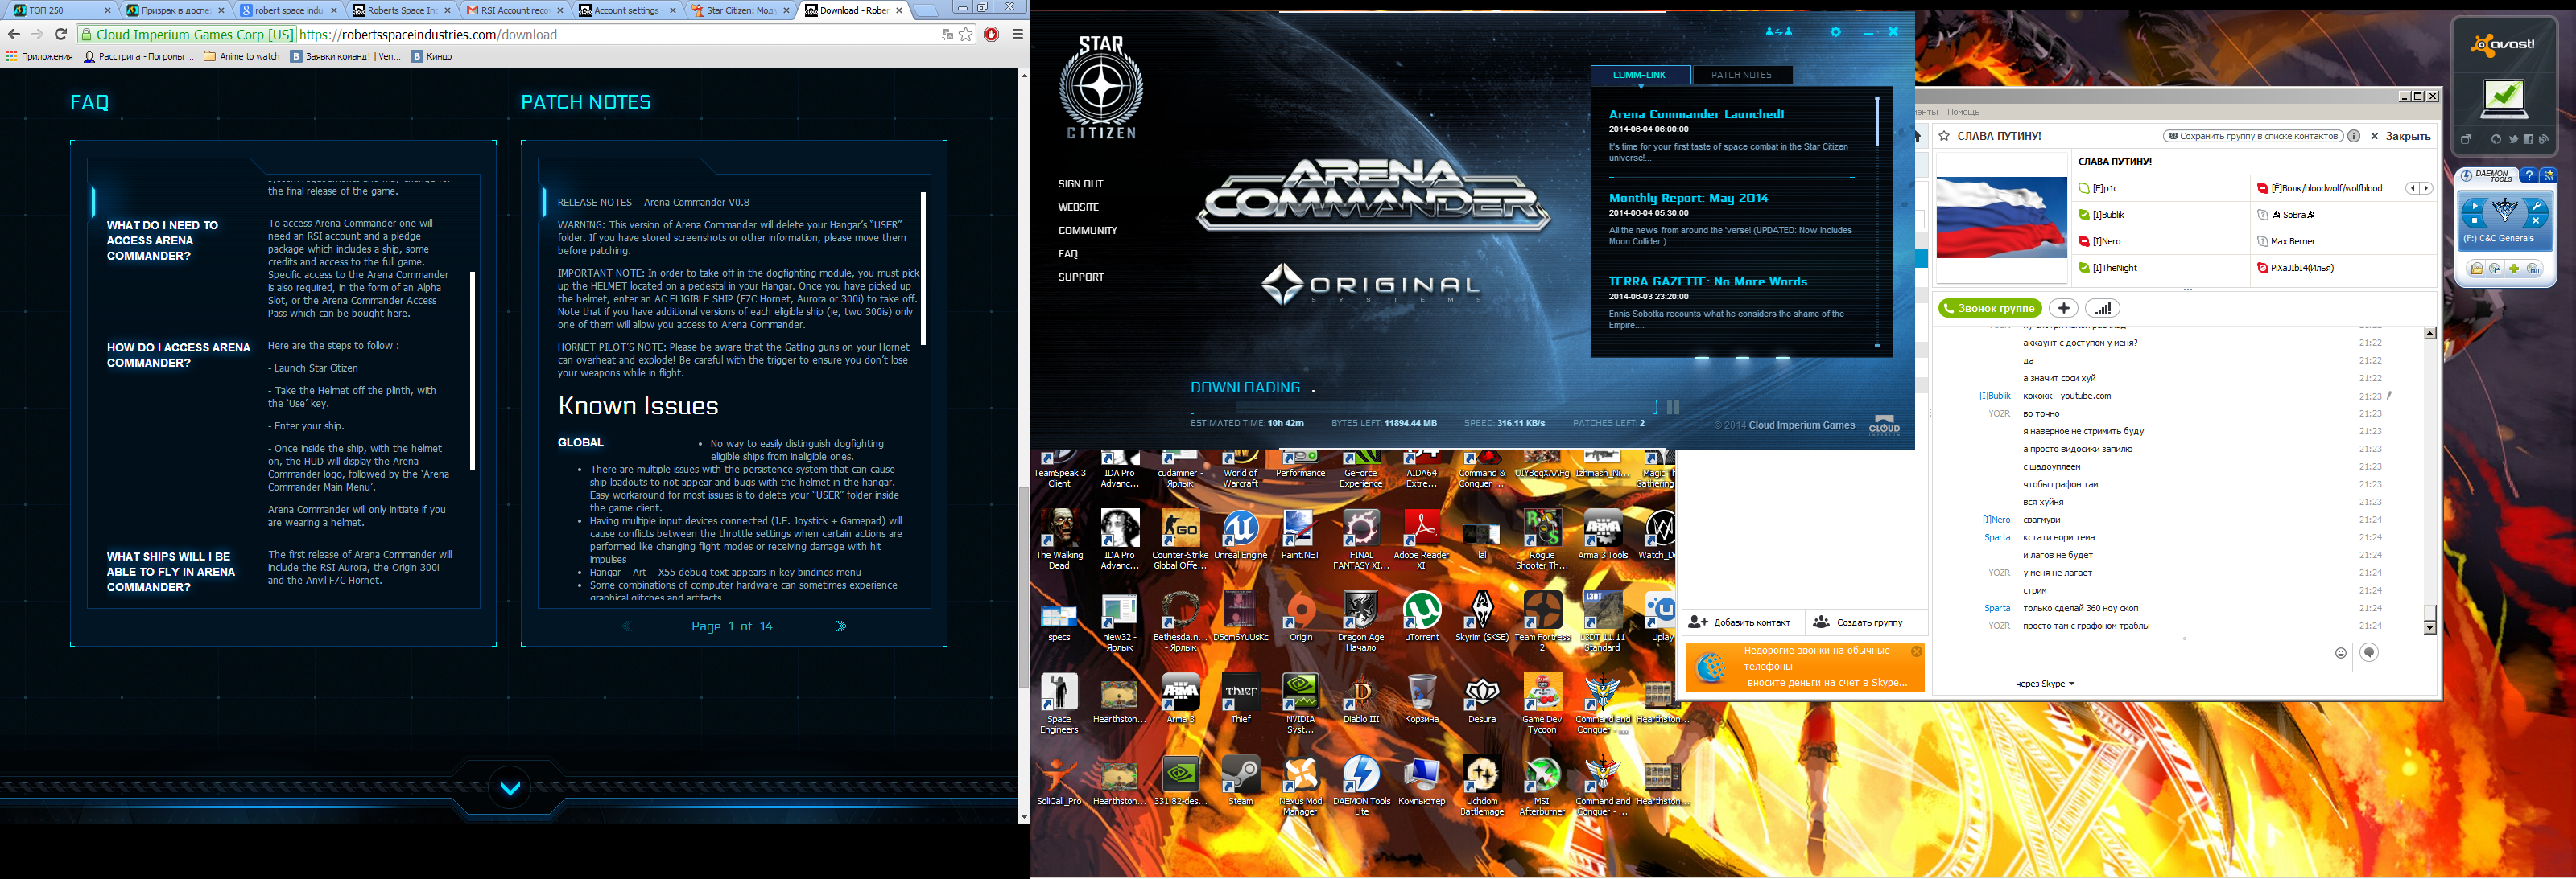
Task: Open MSI Afterburner desktop shortcut
Action: pyautogui.click(x=1541, y=786)
